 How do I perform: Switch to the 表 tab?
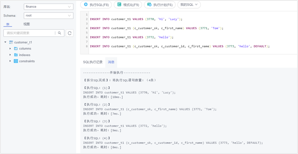click(8, 24)
